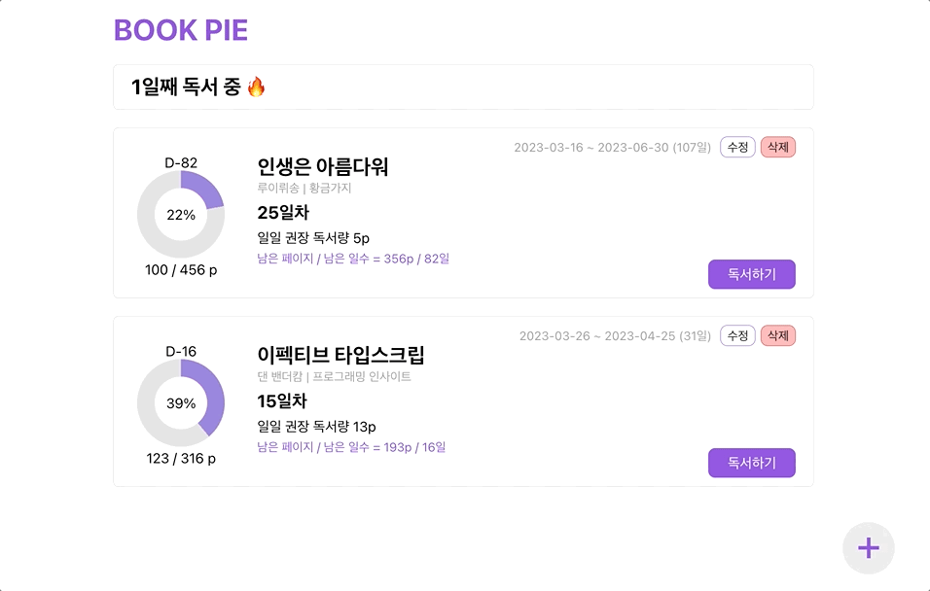This screenshot has height=591, width=930.
Task: Click 삭제 button for 인생은 아름다워
Action: tap(777, 147)
